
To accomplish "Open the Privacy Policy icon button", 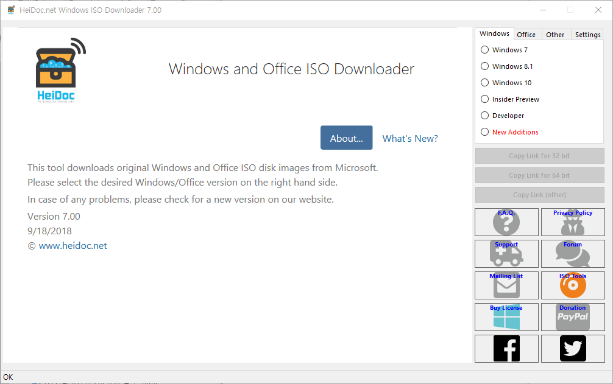I will tap(573, 222).
